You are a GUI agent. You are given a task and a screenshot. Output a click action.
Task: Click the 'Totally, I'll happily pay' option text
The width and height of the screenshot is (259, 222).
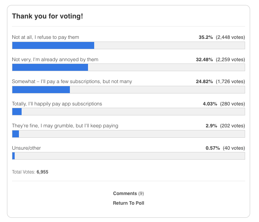point(57,104)
